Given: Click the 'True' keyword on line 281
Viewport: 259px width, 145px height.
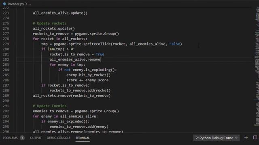Looking at the screenshot, I should pyautogui.click(x=100, y=54).
